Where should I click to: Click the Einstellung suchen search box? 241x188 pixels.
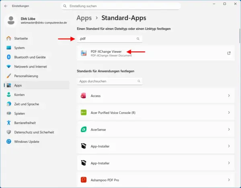[120, 6]
